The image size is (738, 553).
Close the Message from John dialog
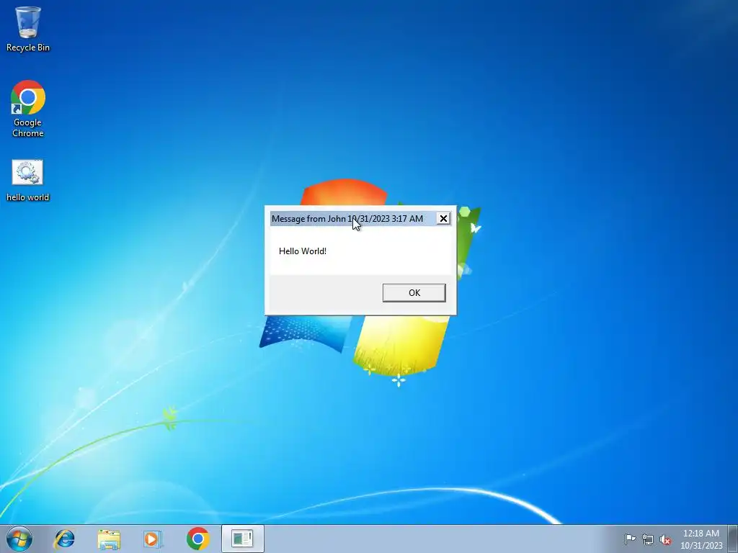tap(443, 218)
